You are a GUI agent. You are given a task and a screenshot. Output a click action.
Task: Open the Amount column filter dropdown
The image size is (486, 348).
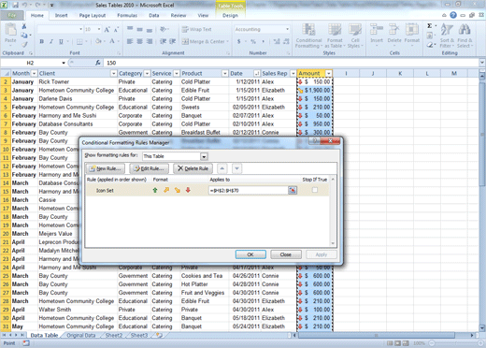(x=329, y=73)
